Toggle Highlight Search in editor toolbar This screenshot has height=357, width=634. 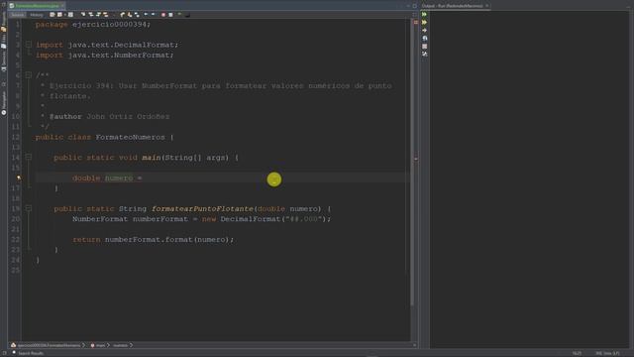(x=106, y=15)
